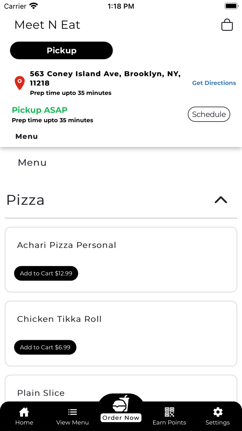Tap the battery icon in status bar
242x431 pixels.
(x=231, y=6)
